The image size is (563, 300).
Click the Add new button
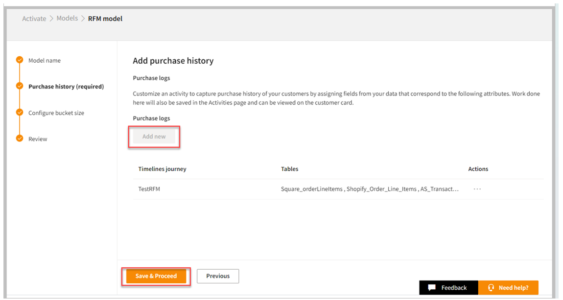point(154,137)
